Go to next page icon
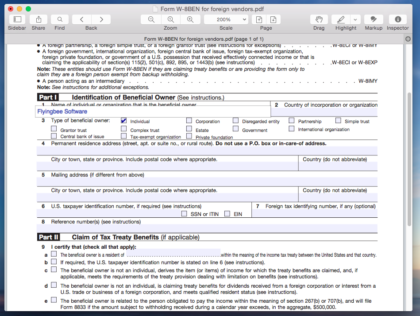Viewport: 420px width, 316px height. (x=273, y=19)
